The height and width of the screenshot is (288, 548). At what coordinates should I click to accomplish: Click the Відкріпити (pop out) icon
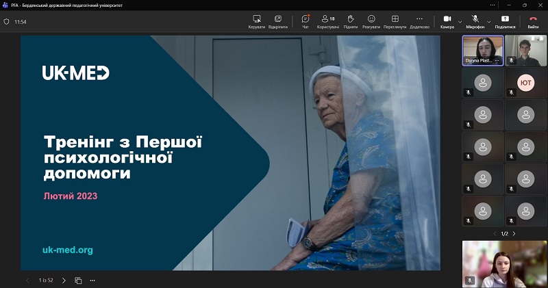[278, 21]
